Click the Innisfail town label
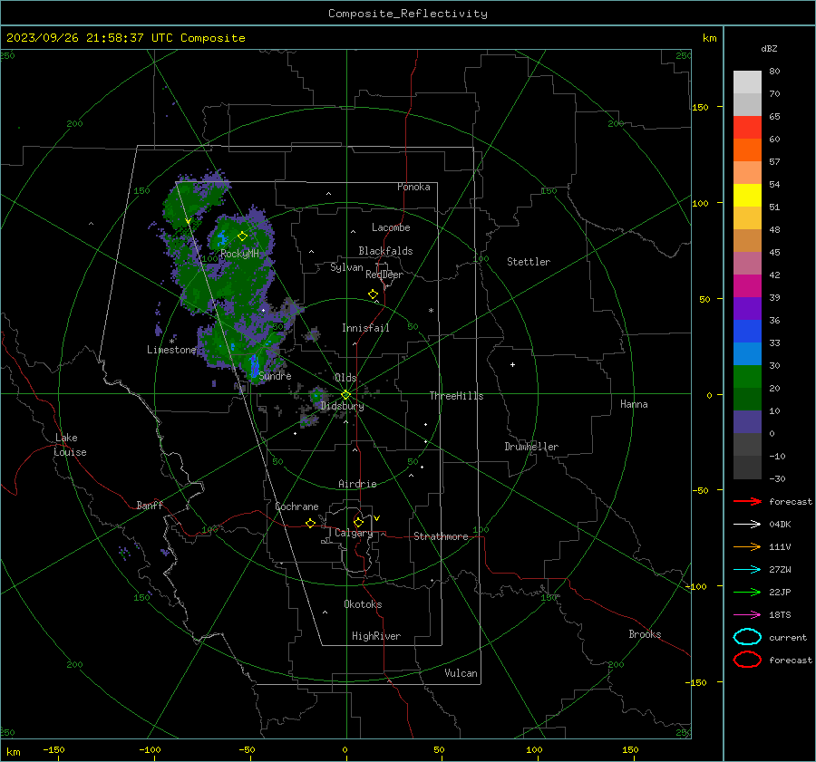This screenshot has width=816, height=762. coord(365,328)
